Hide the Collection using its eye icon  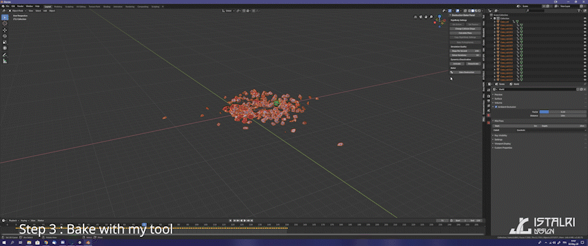pos(585,18)
